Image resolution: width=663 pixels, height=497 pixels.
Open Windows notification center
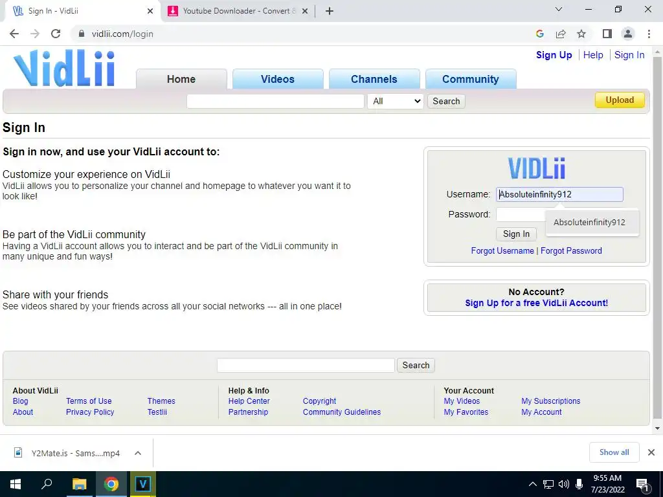pos(643,485)
